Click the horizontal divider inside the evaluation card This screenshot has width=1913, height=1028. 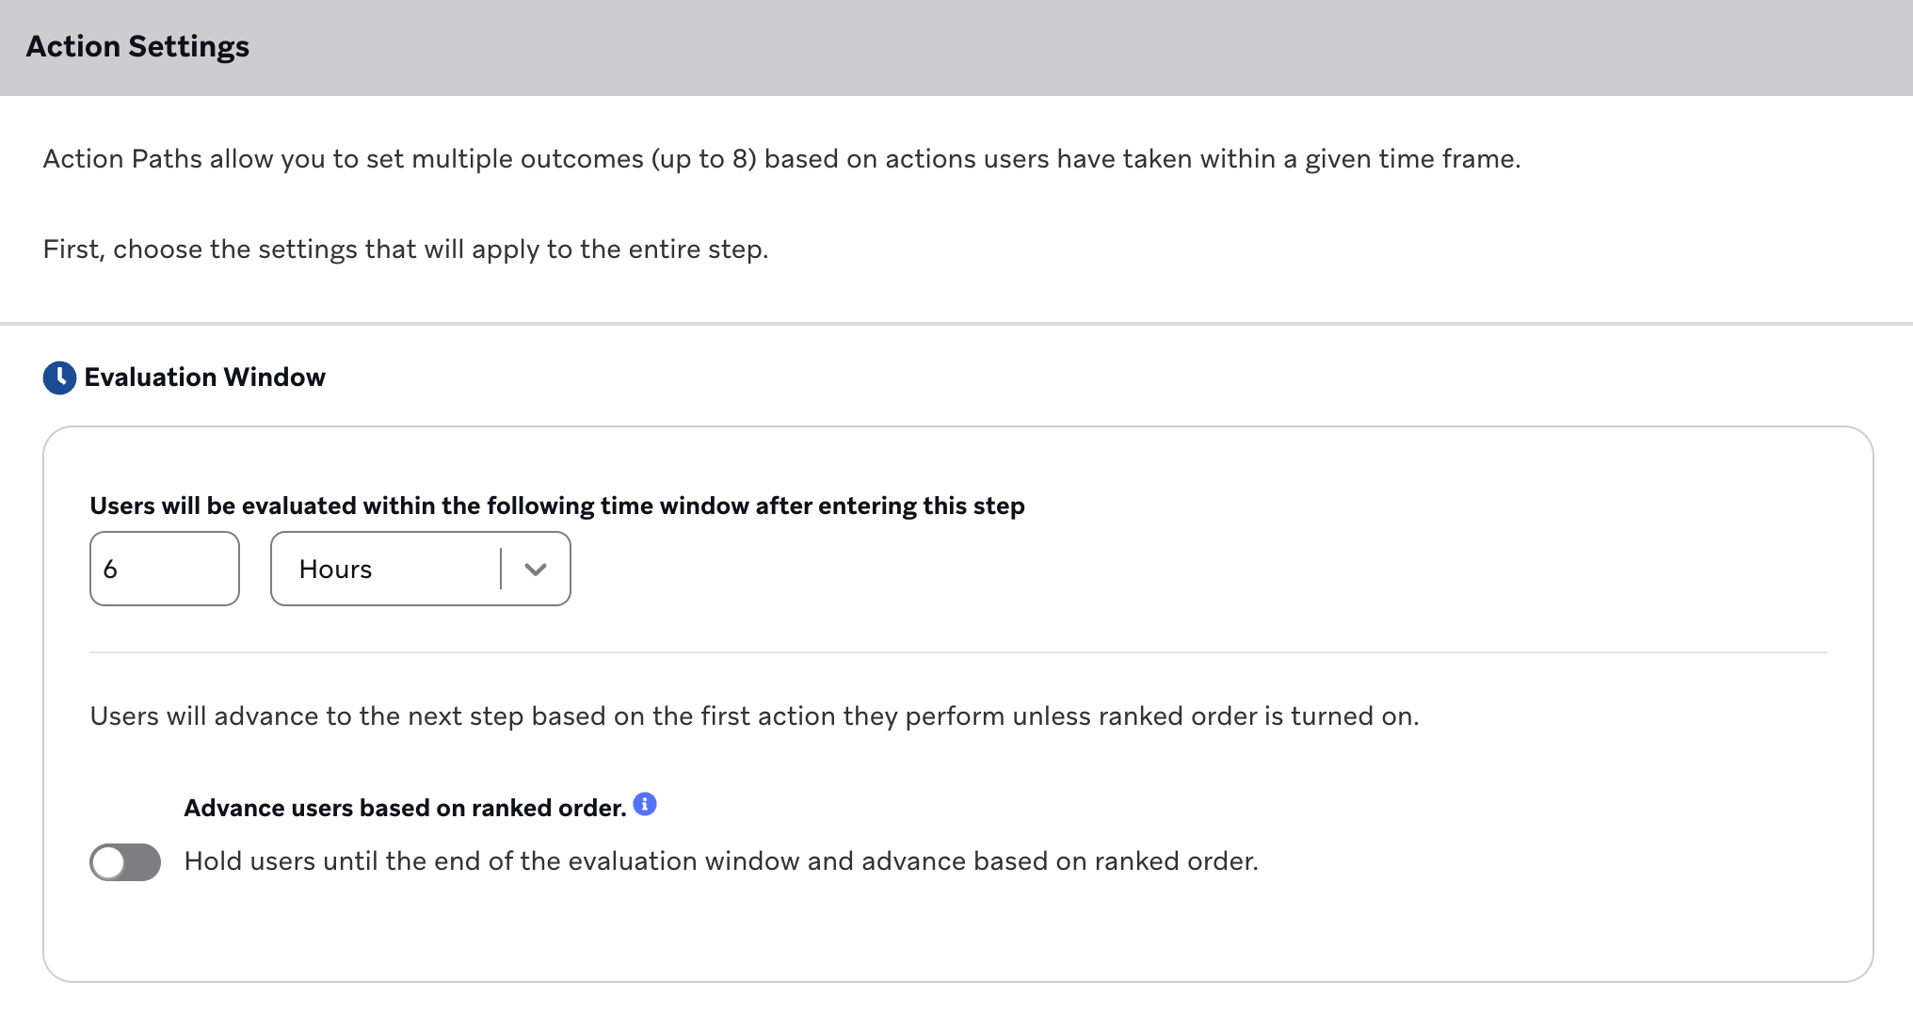tap(958, 652)
